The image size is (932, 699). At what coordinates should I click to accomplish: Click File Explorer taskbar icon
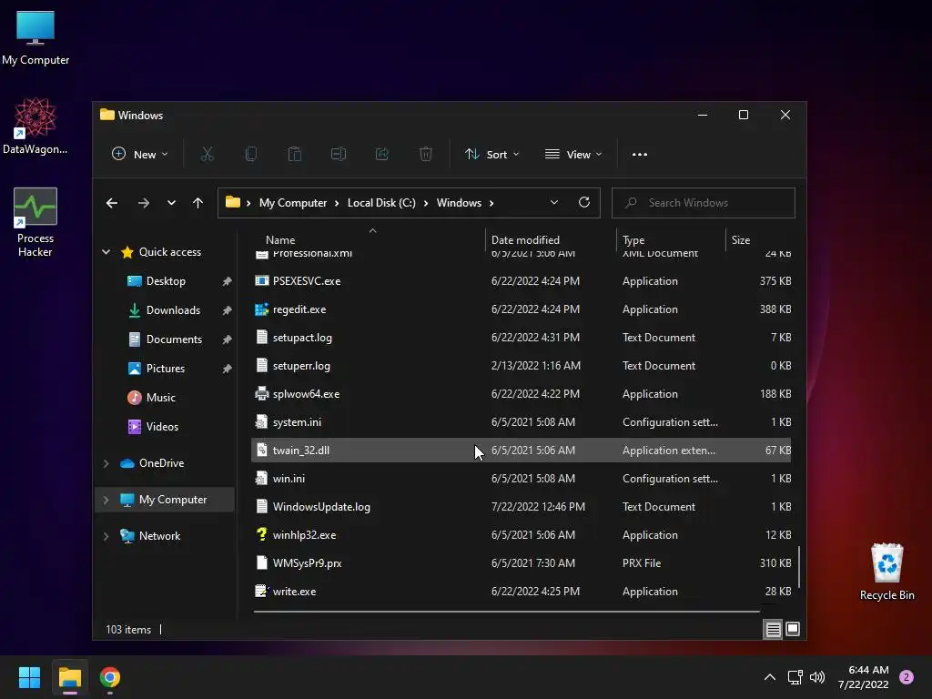coord(69,677)
